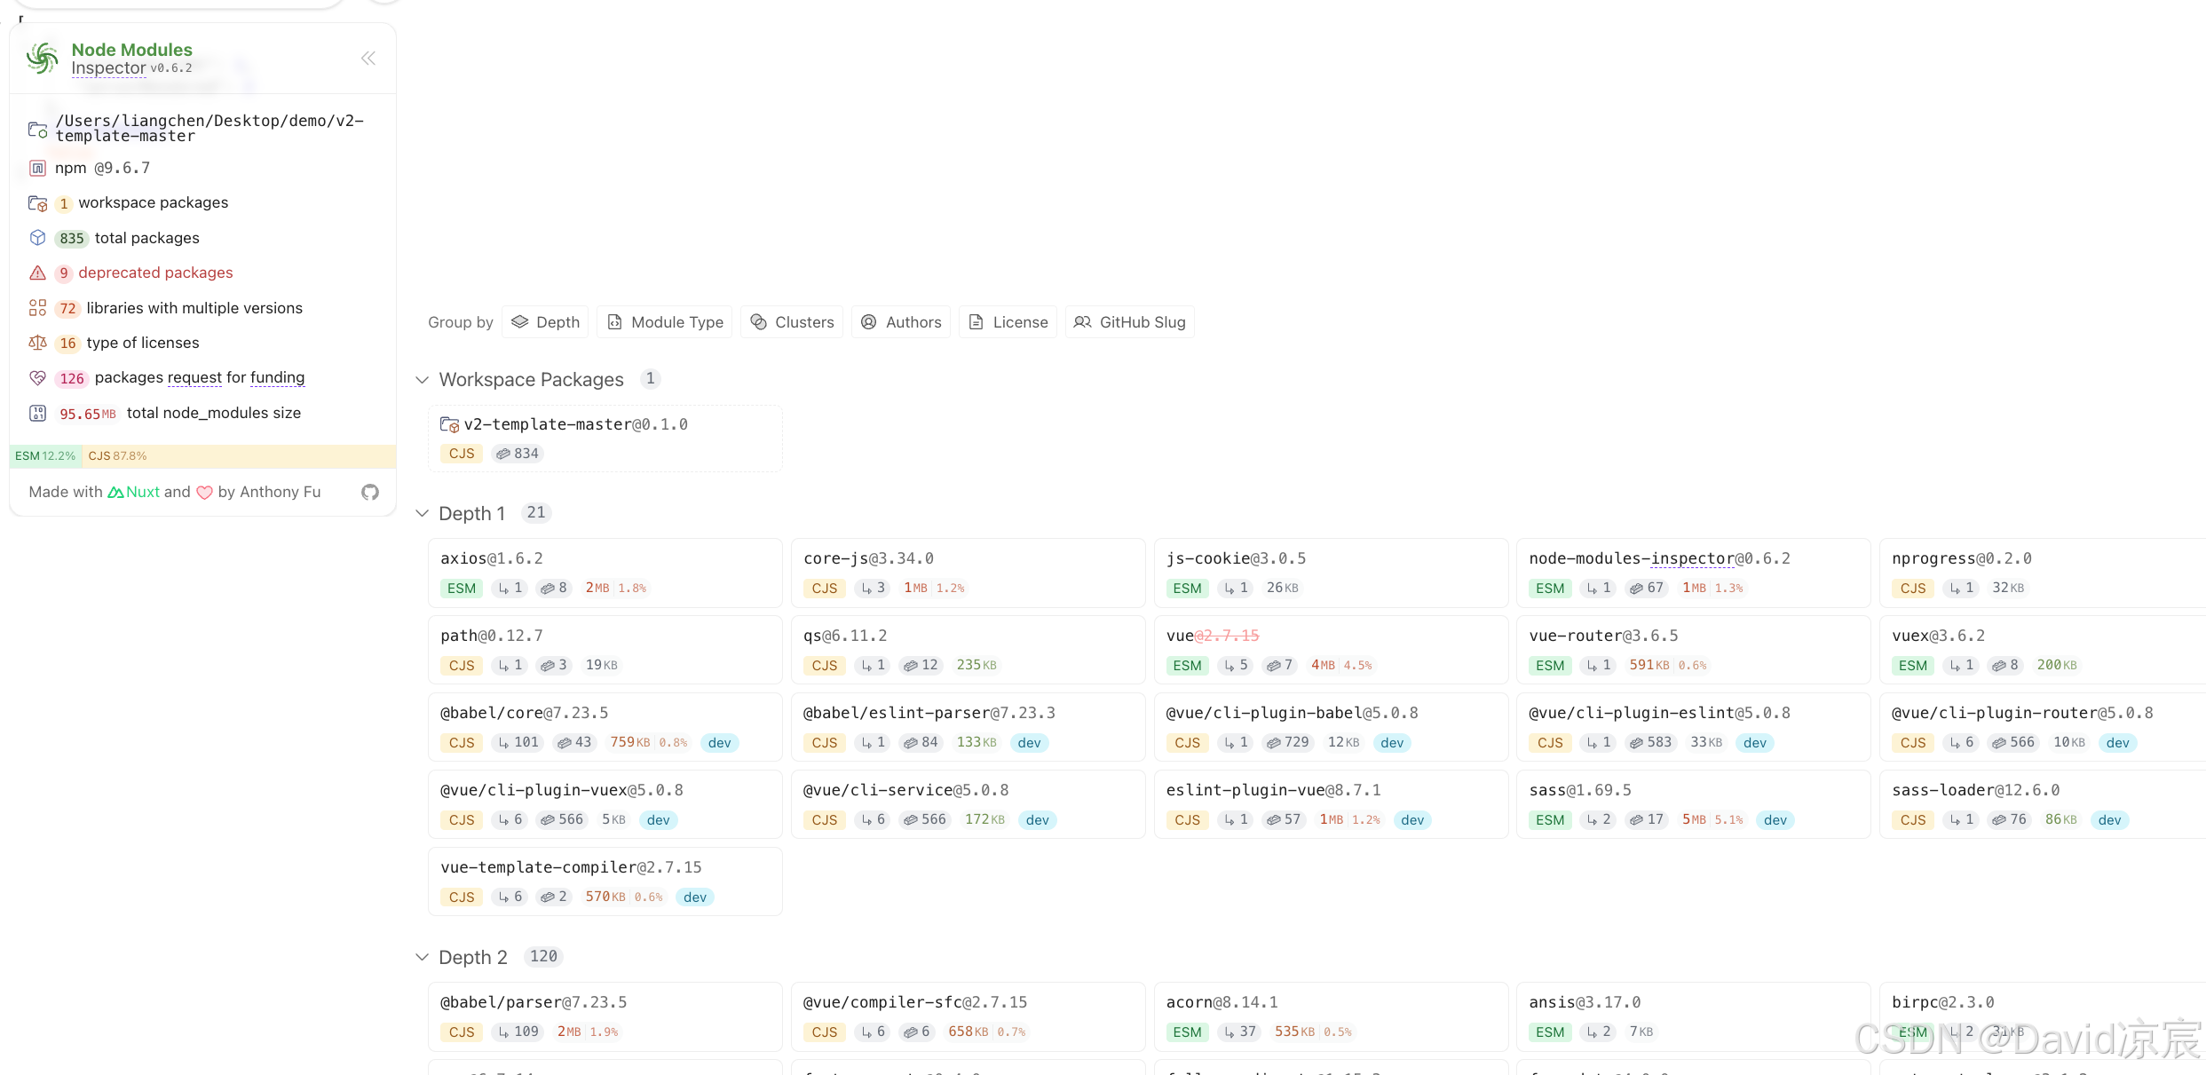The width and height of the screenshot is (2206, 1075).
Task: Collapse the Depth 2 section
Action: [x=423, y=957]
